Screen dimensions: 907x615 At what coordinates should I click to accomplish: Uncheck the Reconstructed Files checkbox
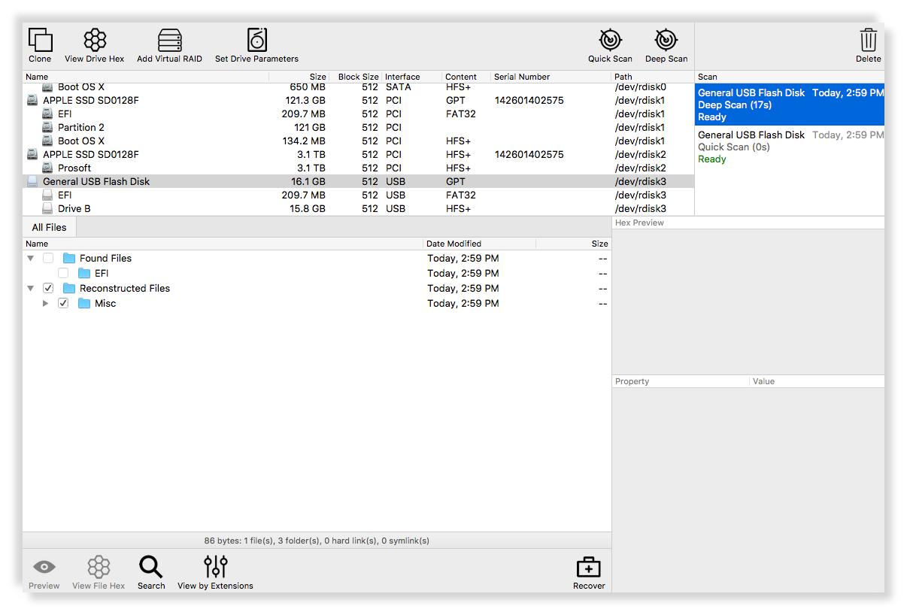point(48,288)
